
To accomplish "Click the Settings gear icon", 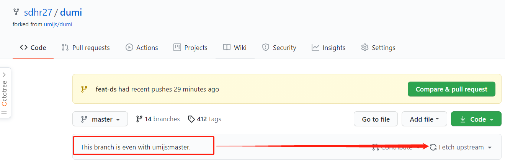I will click(364, 48).
